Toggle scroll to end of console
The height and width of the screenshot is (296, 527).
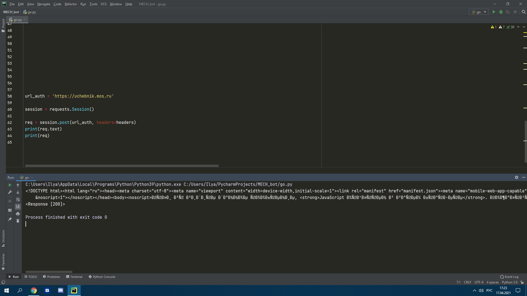coord(18,207)
